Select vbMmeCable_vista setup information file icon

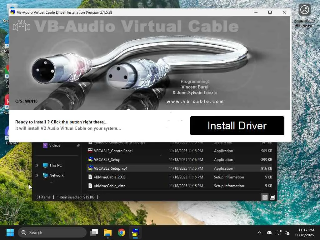[x=90, y=186]
